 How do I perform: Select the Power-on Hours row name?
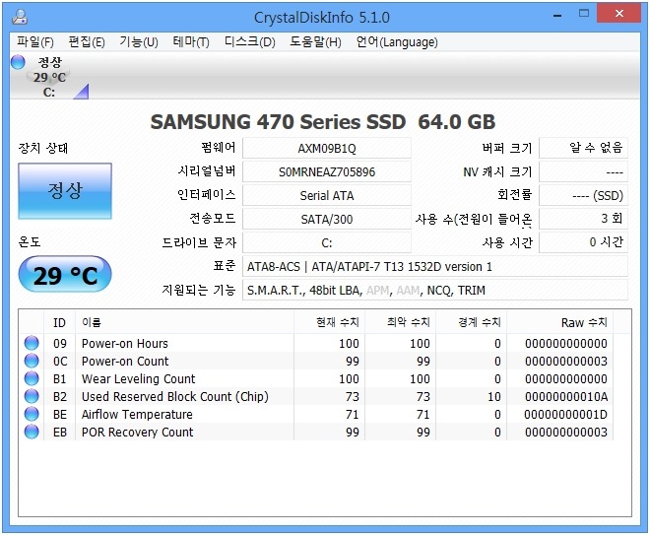(x=125, y=344)
